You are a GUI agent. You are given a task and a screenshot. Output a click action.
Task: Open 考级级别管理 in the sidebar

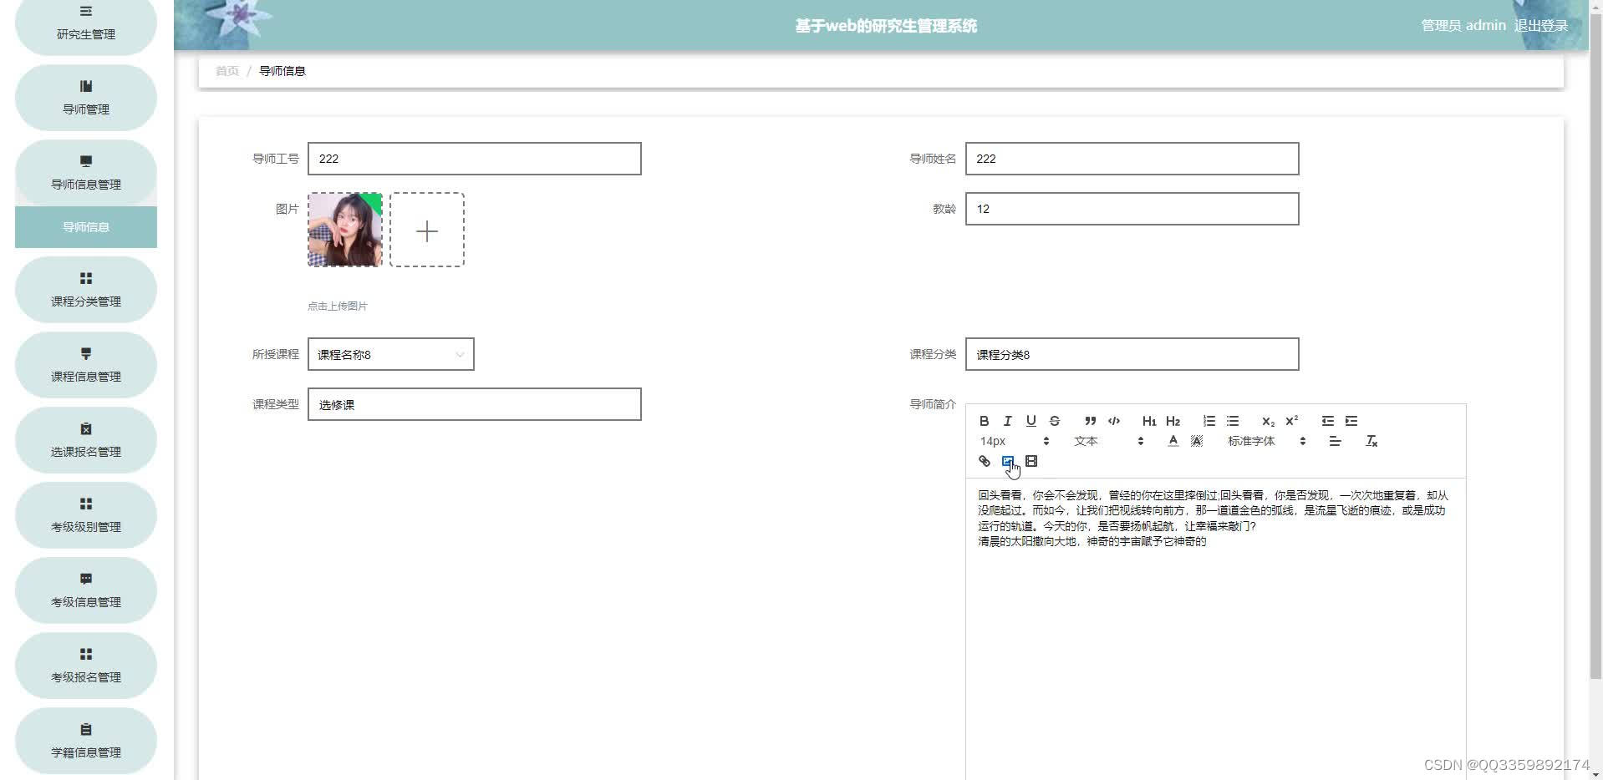tap(86, 515)
